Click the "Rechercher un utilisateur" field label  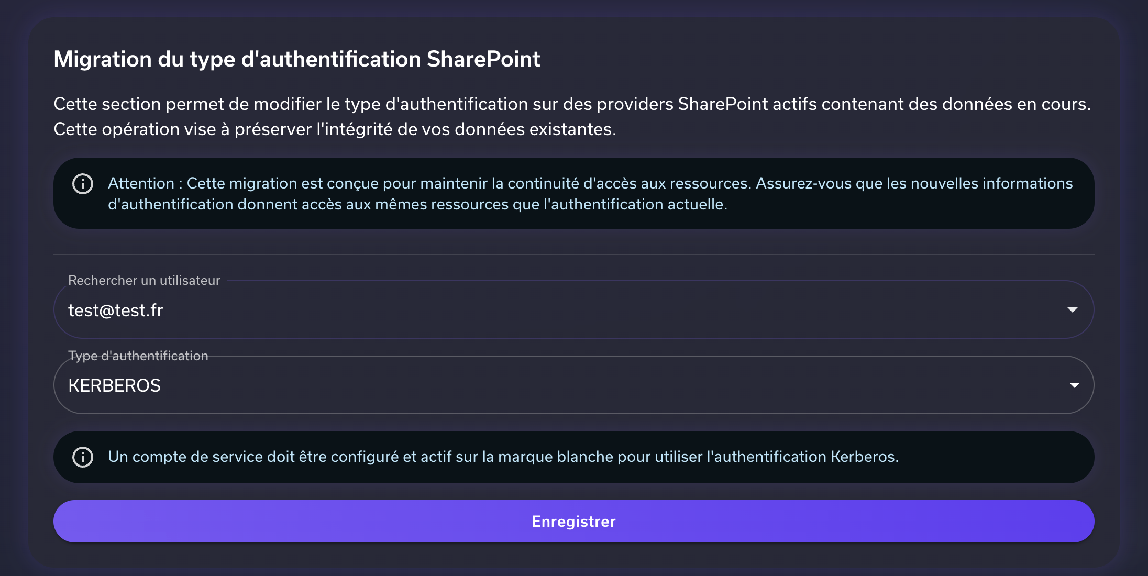click(144, 281)
